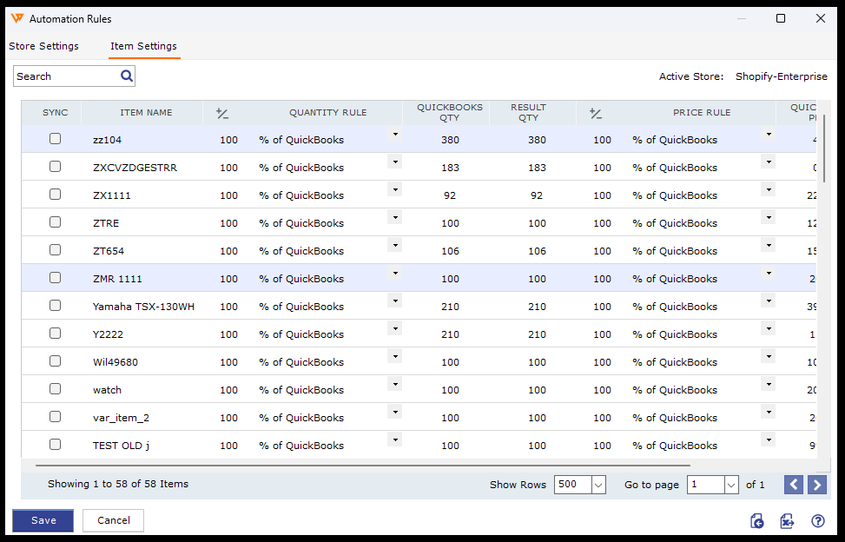Click the import file icon at bottom right

tap(757, 521)
